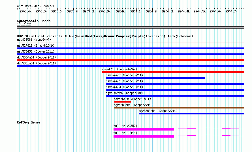The height and width of the screenshot is (152, 252).
Task: Click the VAPA NM_003574 magenta exon block
Action: (144, 129)
